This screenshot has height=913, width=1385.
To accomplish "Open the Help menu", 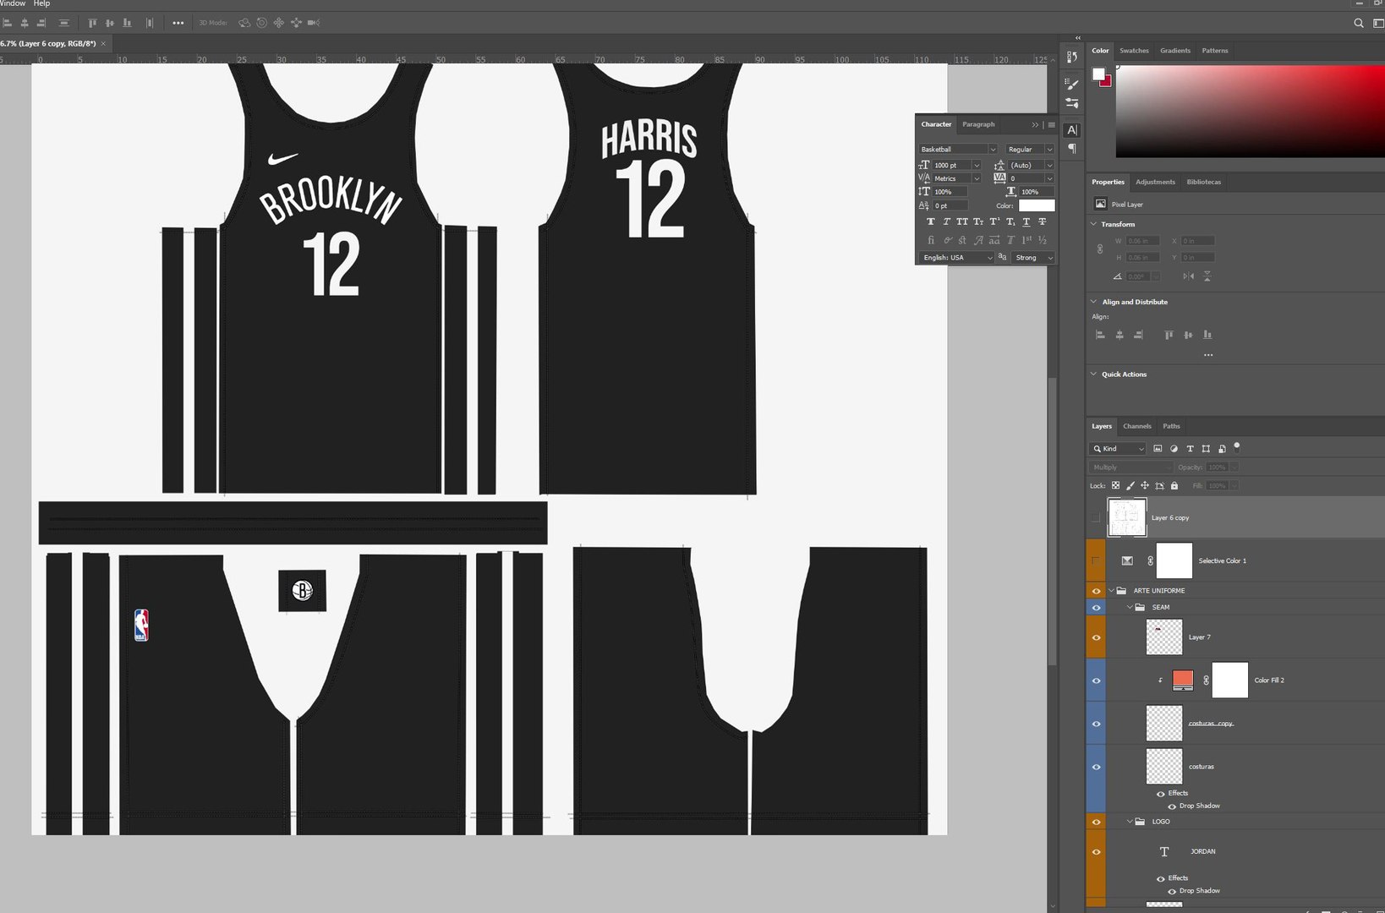I will point(41,4).
